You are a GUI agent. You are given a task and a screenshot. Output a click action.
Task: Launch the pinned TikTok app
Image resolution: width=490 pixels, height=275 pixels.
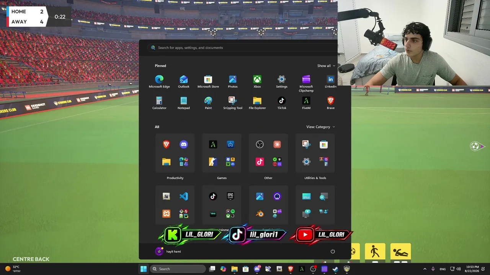tap(282, 103)
